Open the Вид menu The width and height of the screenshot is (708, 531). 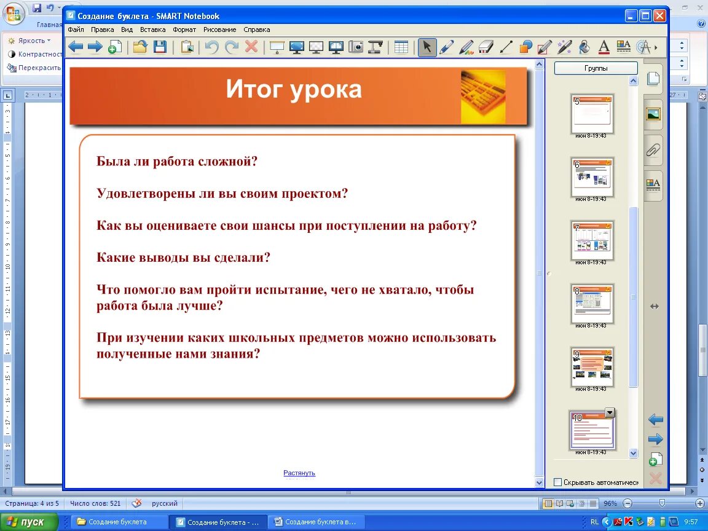coord(127,29)
